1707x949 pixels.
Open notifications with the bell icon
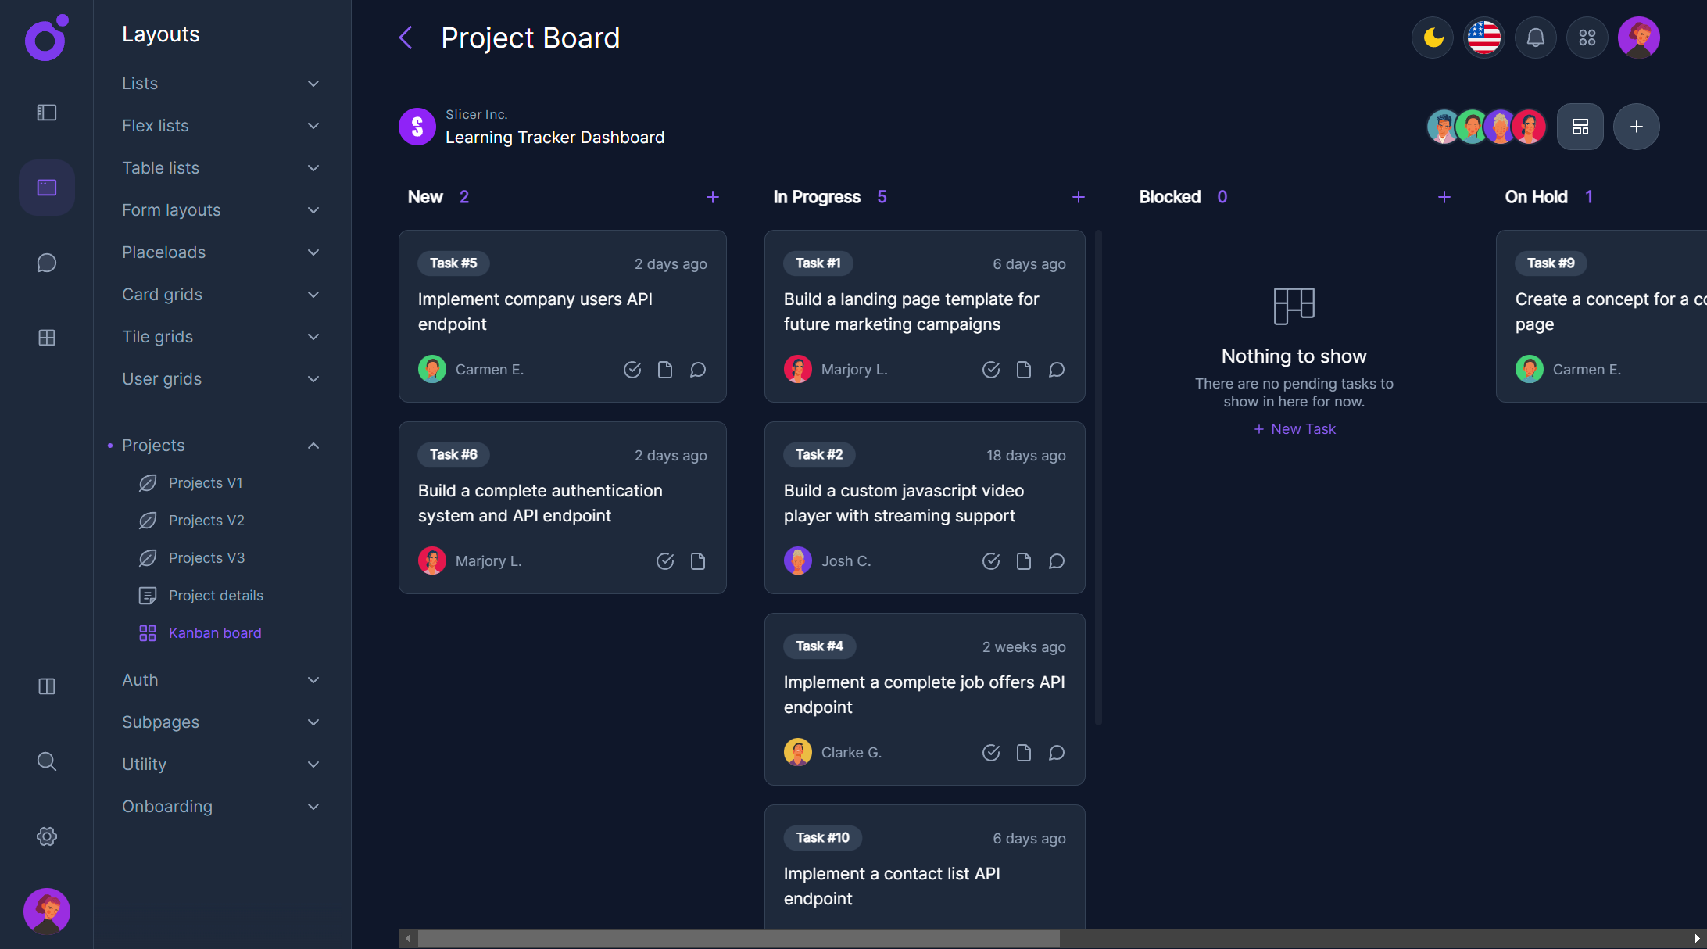(1535, 37)
